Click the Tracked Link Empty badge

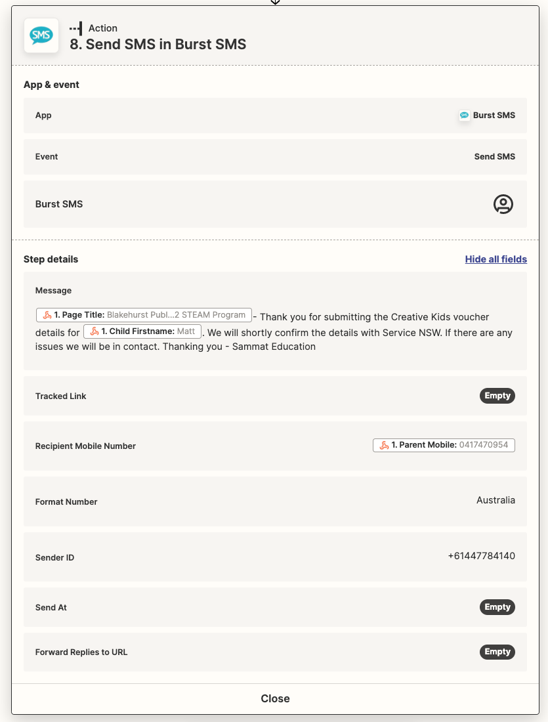497,396
